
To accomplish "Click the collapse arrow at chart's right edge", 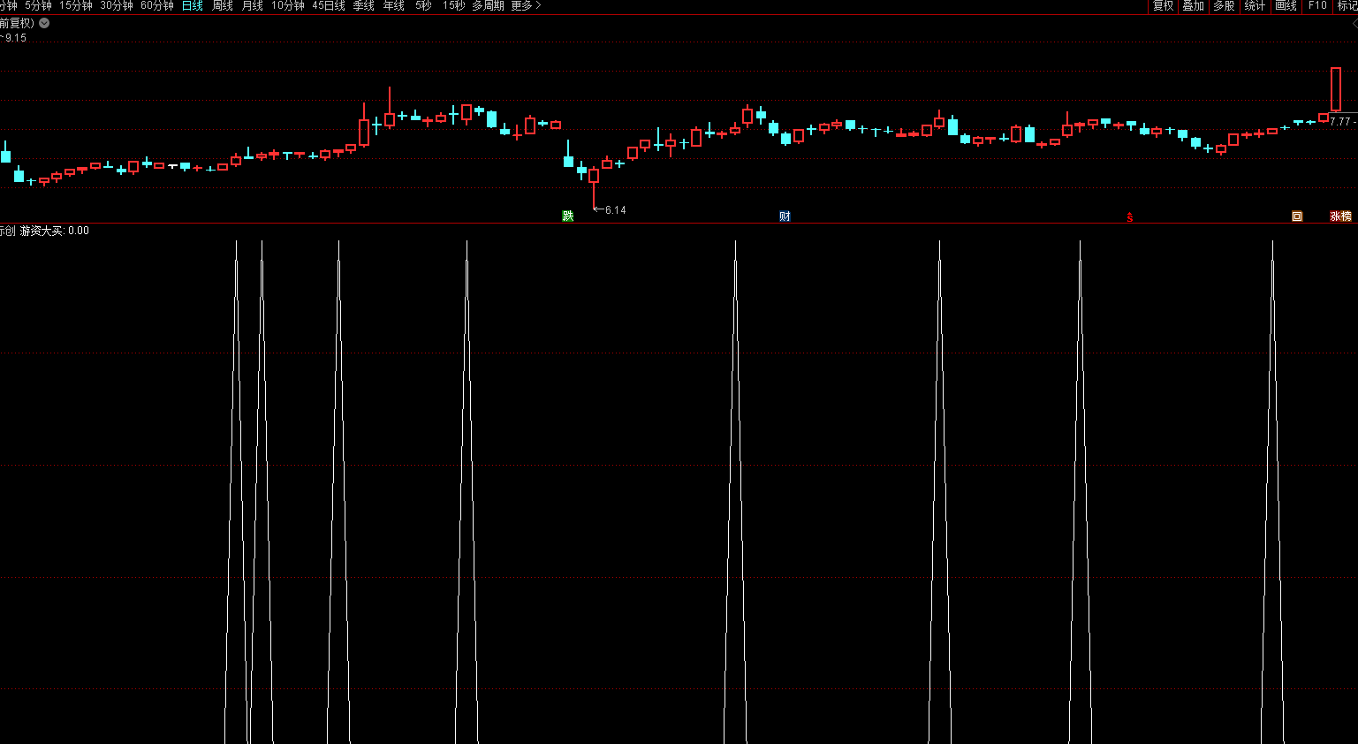I will (x=1354, y=24).
